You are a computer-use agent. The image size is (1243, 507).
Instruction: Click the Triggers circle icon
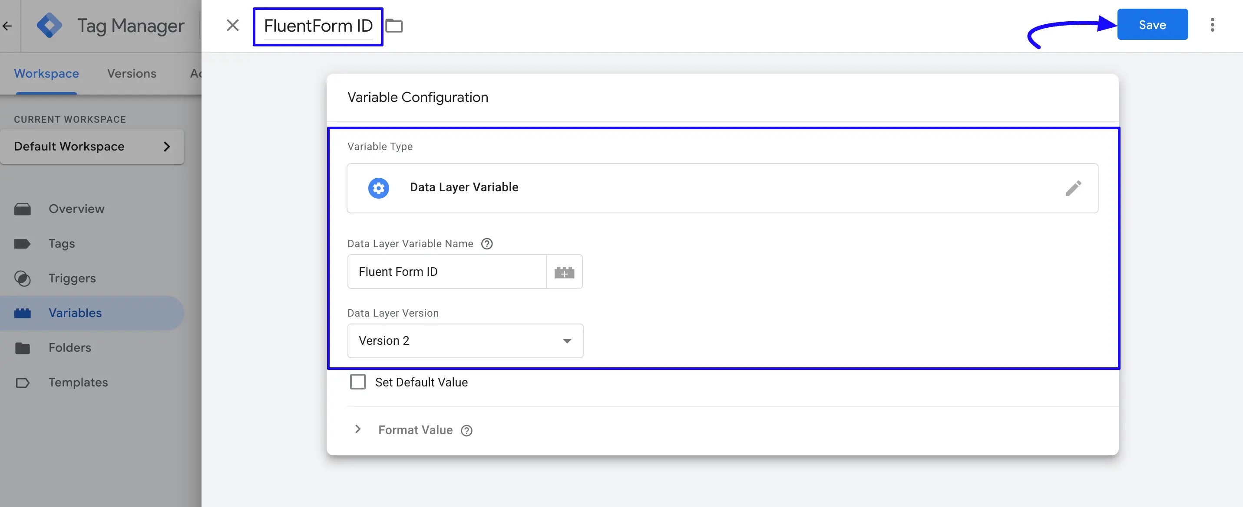[22, 278]
